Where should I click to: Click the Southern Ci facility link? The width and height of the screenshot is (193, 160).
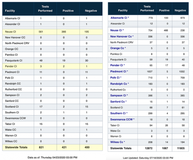coord(118,113)
